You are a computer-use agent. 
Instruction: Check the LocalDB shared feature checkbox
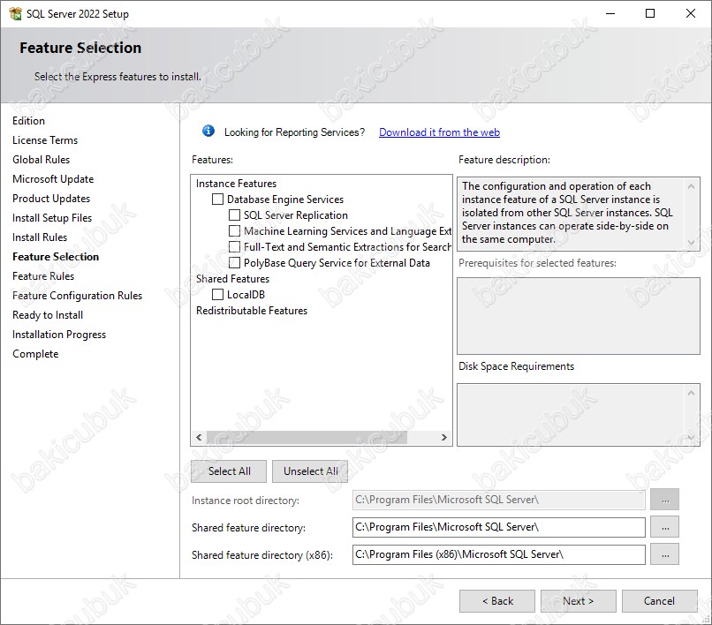[218, 295]
